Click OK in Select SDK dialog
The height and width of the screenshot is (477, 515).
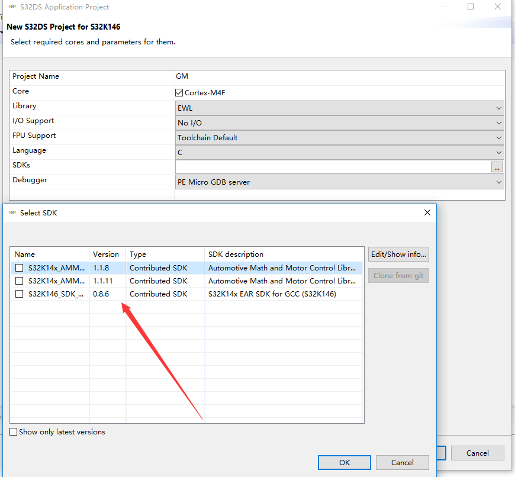pos(344,462)
